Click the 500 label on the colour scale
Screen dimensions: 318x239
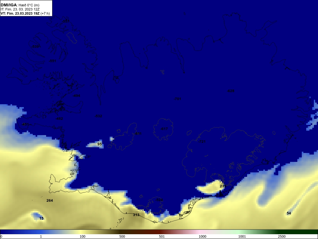click(x=122, y=236)
